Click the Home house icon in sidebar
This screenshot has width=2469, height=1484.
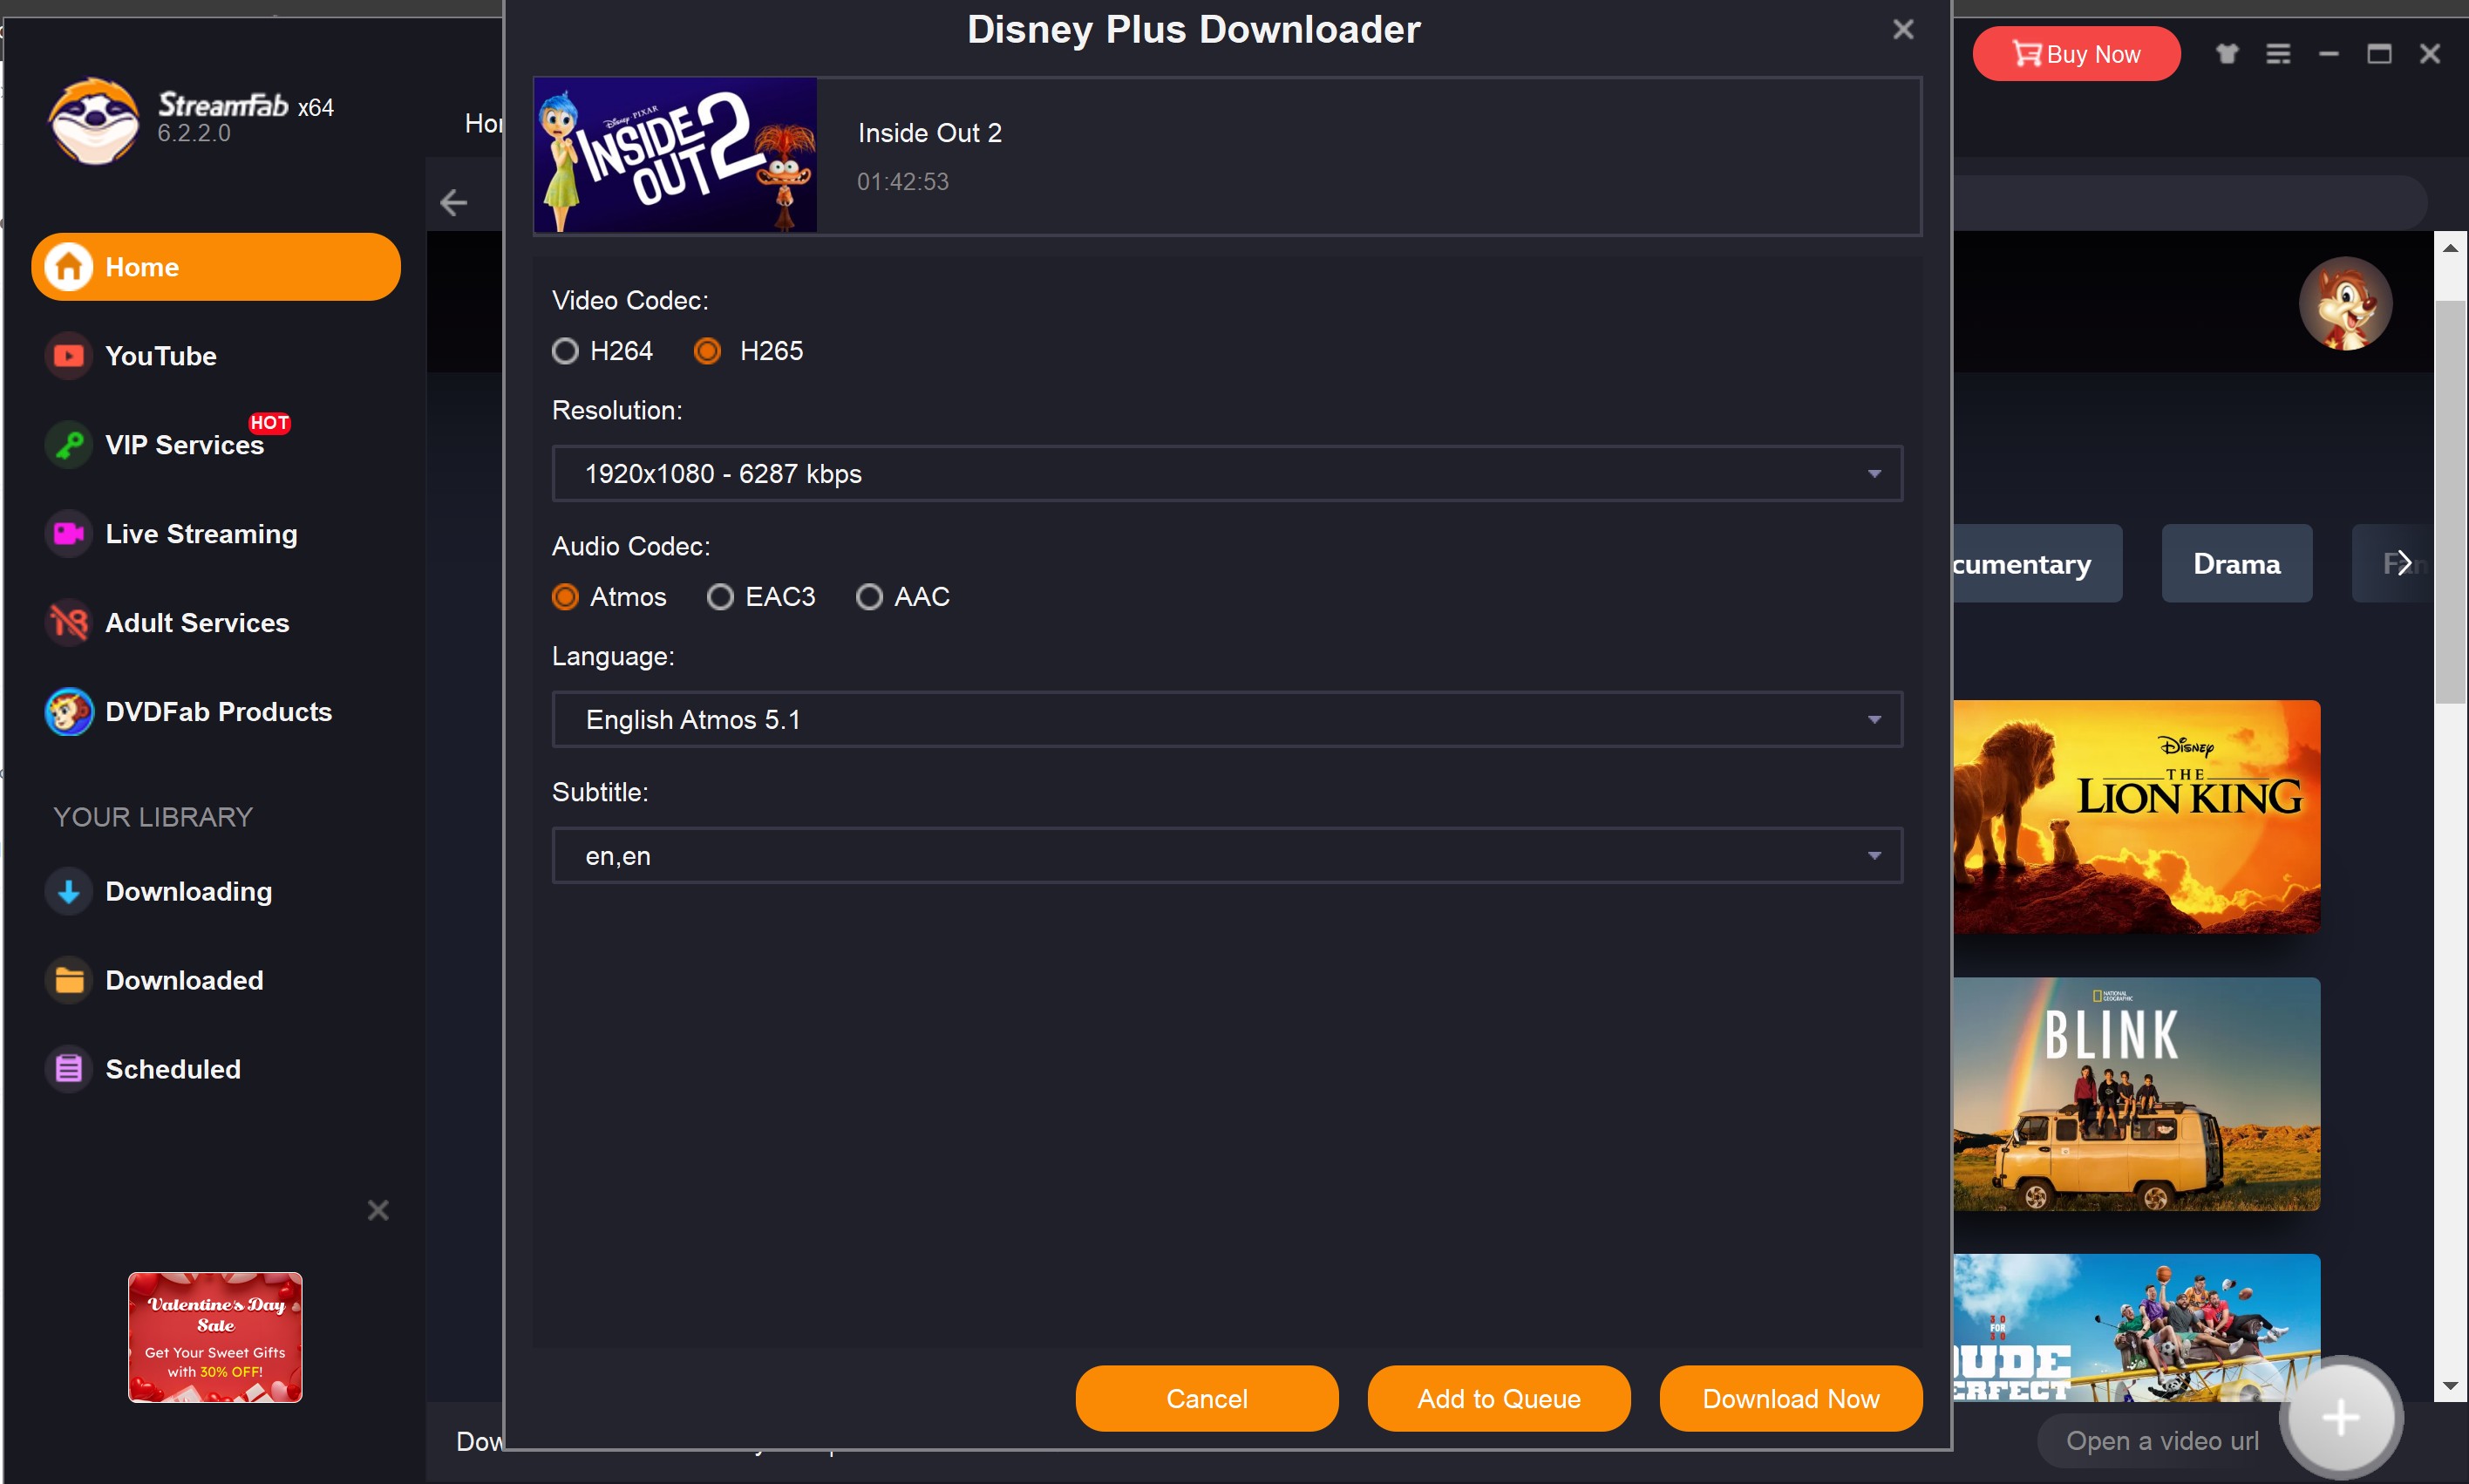pos(68,267)
